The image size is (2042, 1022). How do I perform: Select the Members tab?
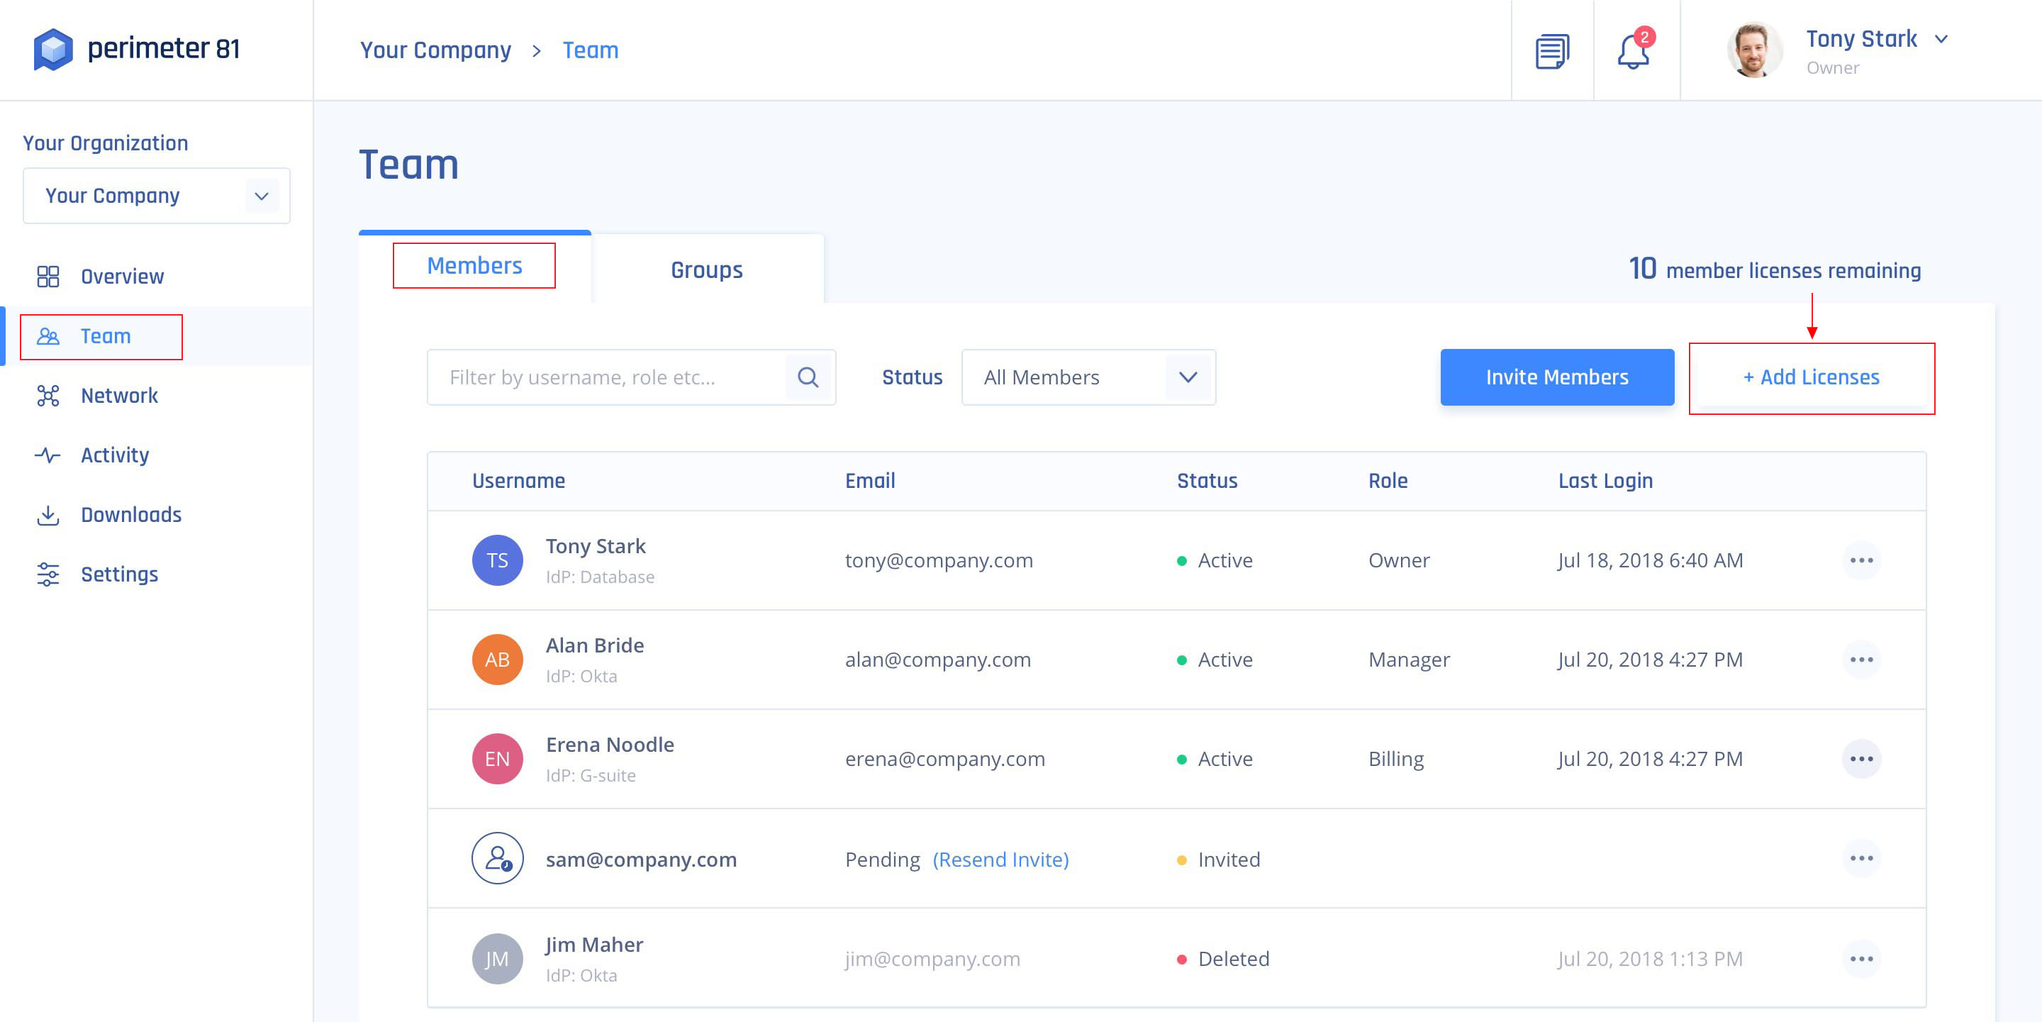pos(474,267)
